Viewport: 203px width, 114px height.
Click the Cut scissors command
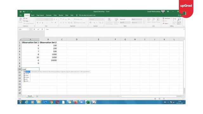pos(25,18)
